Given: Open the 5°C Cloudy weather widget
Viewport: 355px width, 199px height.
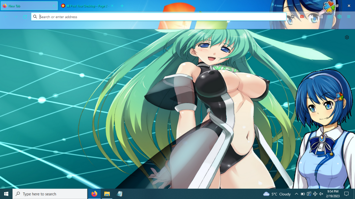Looking at the screenshot, I should point(277,194).
